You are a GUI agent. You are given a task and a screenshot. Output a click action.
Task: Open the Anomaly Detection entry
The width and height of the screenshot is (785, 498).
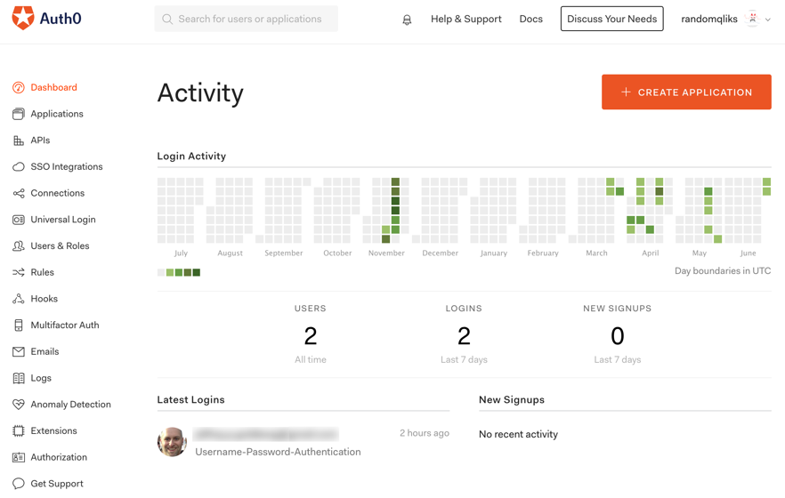click(70, 404)
